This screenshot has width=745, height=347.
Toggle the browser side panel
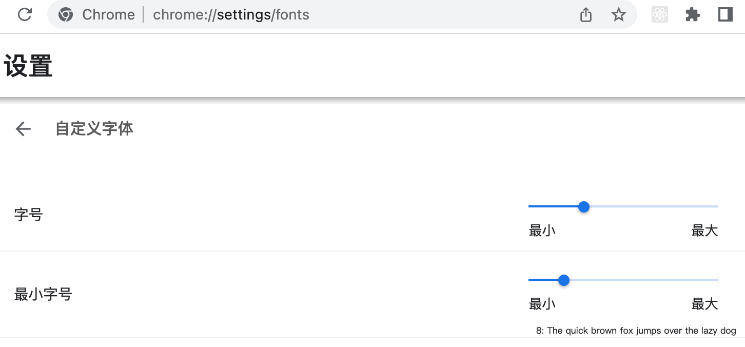tap(725, 15)
